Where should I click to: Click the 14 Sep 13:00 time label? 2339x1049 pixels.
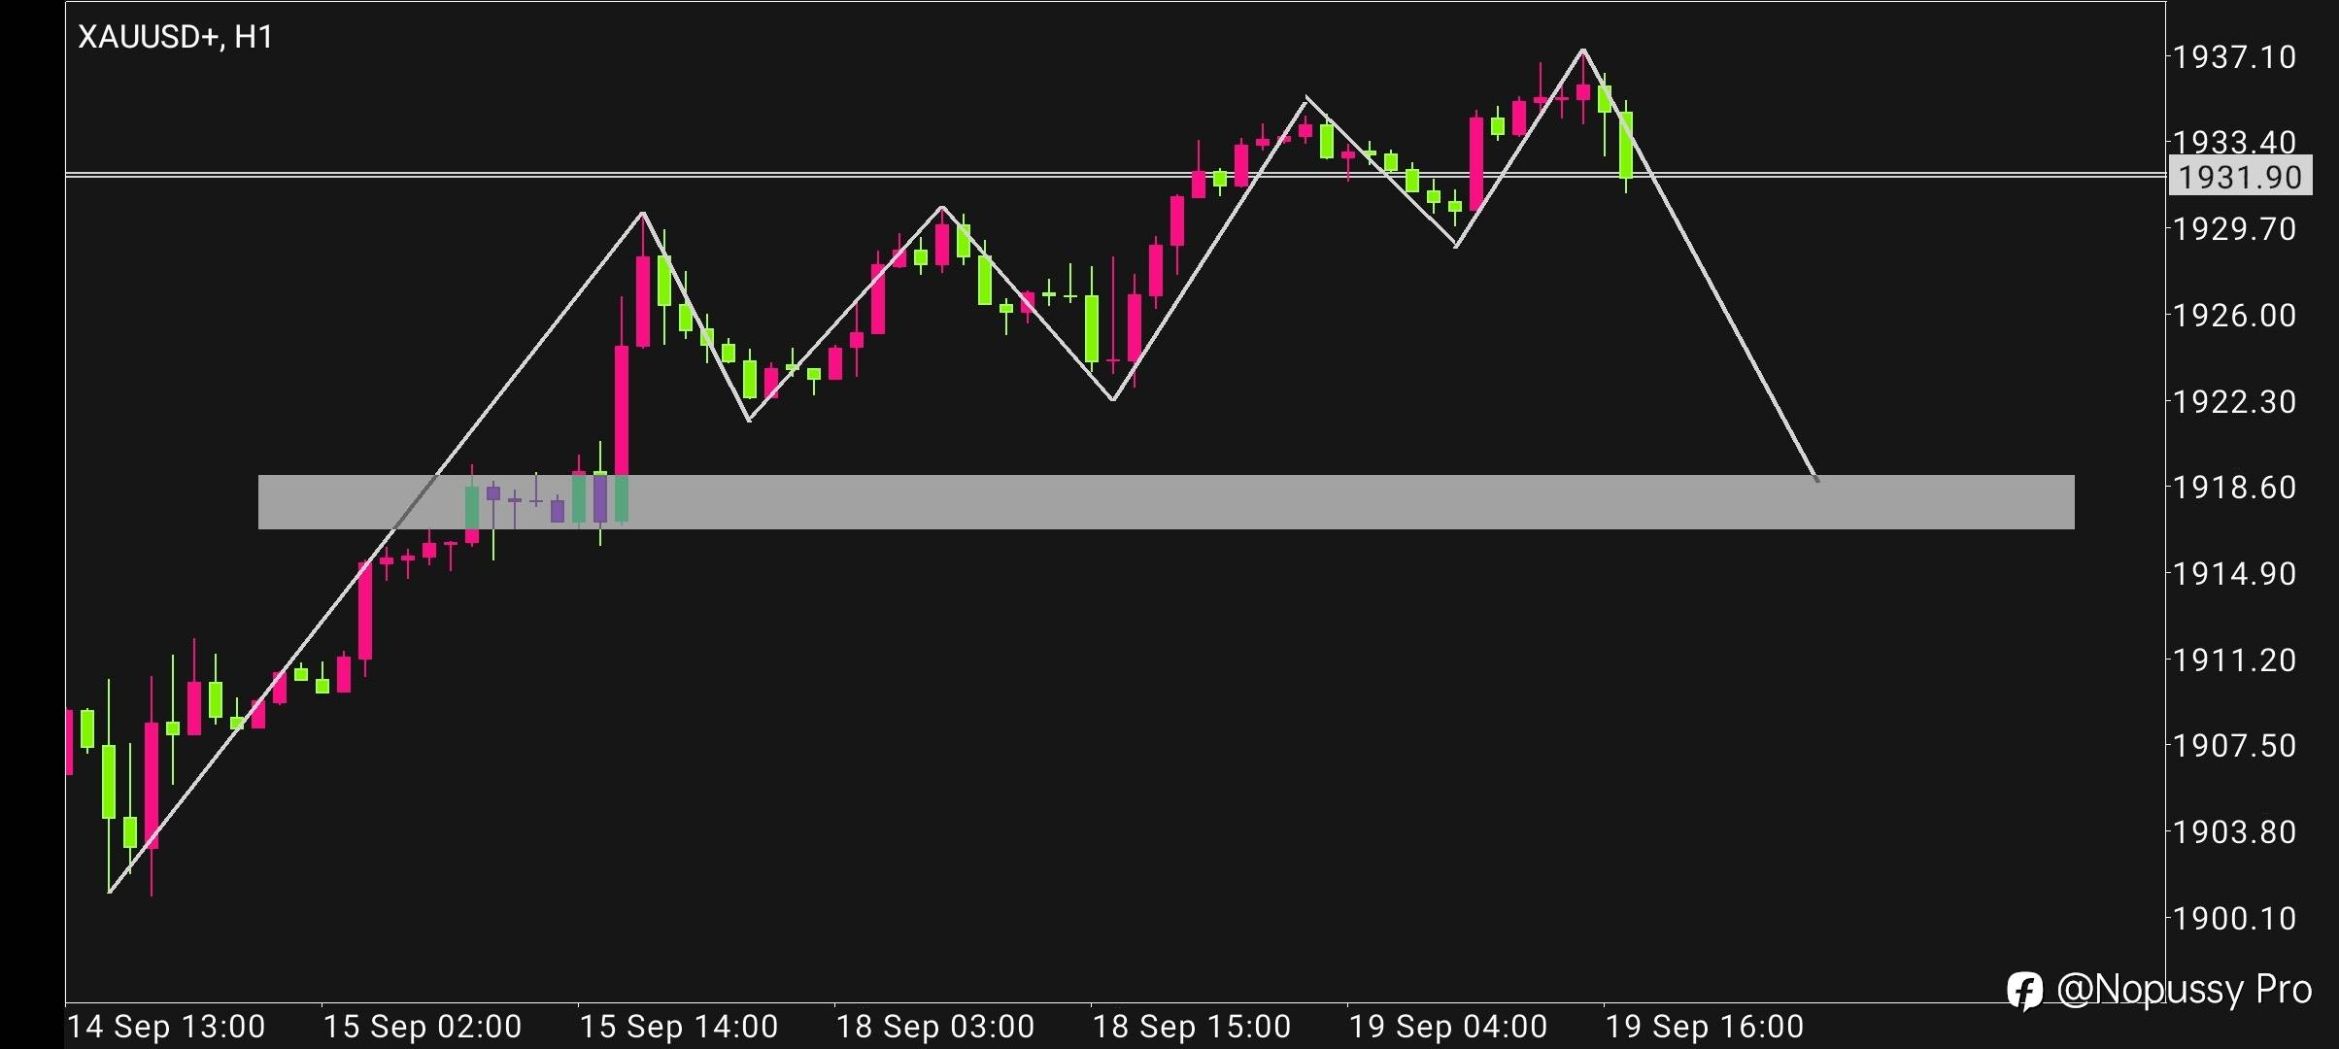point(166,1027)
